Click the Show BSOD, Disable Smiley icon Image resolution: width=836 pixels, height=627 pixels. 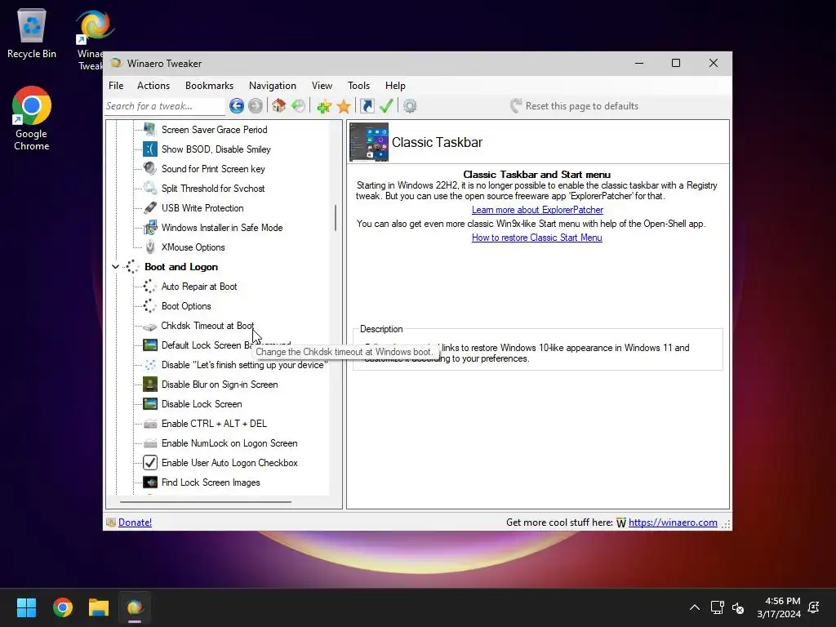point(150,149)
